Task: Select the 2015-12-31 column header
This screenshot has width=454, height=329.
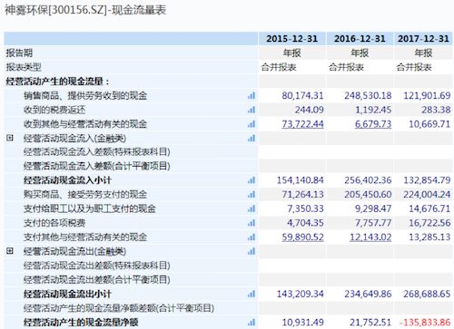Action: (292, 39)
